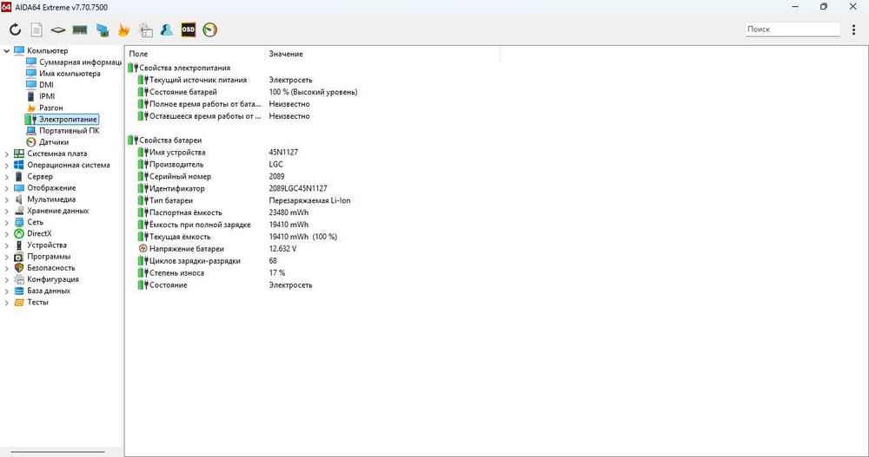Click the blue user silhouette toolbar icon
This screenshot has width=869, height=457.
(166, 29)
